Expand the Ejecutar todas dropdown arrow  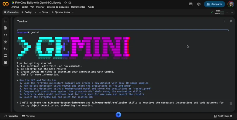pos(73,12)
